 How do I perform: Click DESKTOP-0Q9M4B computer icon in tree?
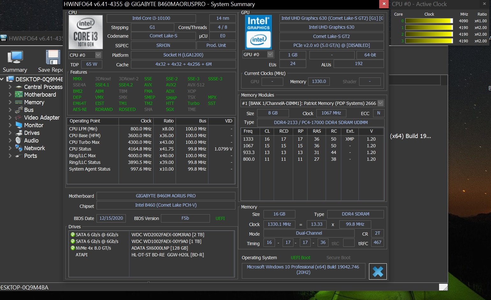tap(10, 79)
